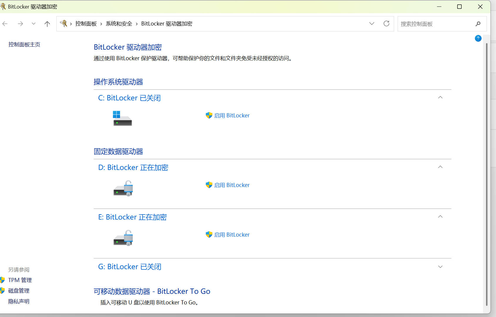
Task: Click the 通过使用 BitLocker 保护驱动器 description text
Action: [193, 58]
